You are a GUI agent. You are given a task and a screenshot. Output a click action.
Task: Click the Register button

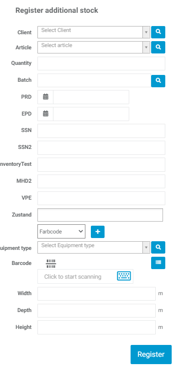click(x=151, y=355)
